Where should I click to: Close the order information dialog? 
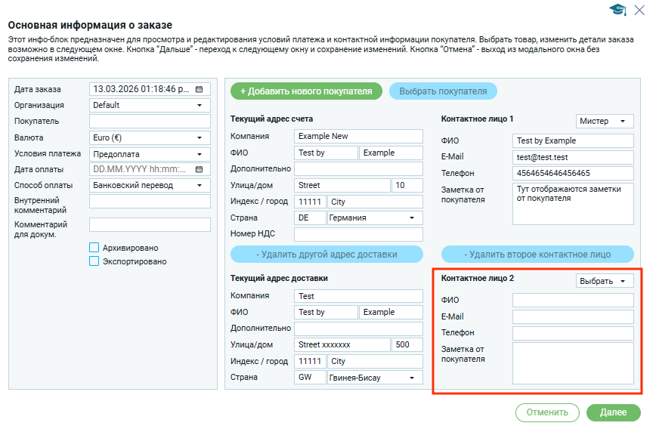[x=640, y=9]
